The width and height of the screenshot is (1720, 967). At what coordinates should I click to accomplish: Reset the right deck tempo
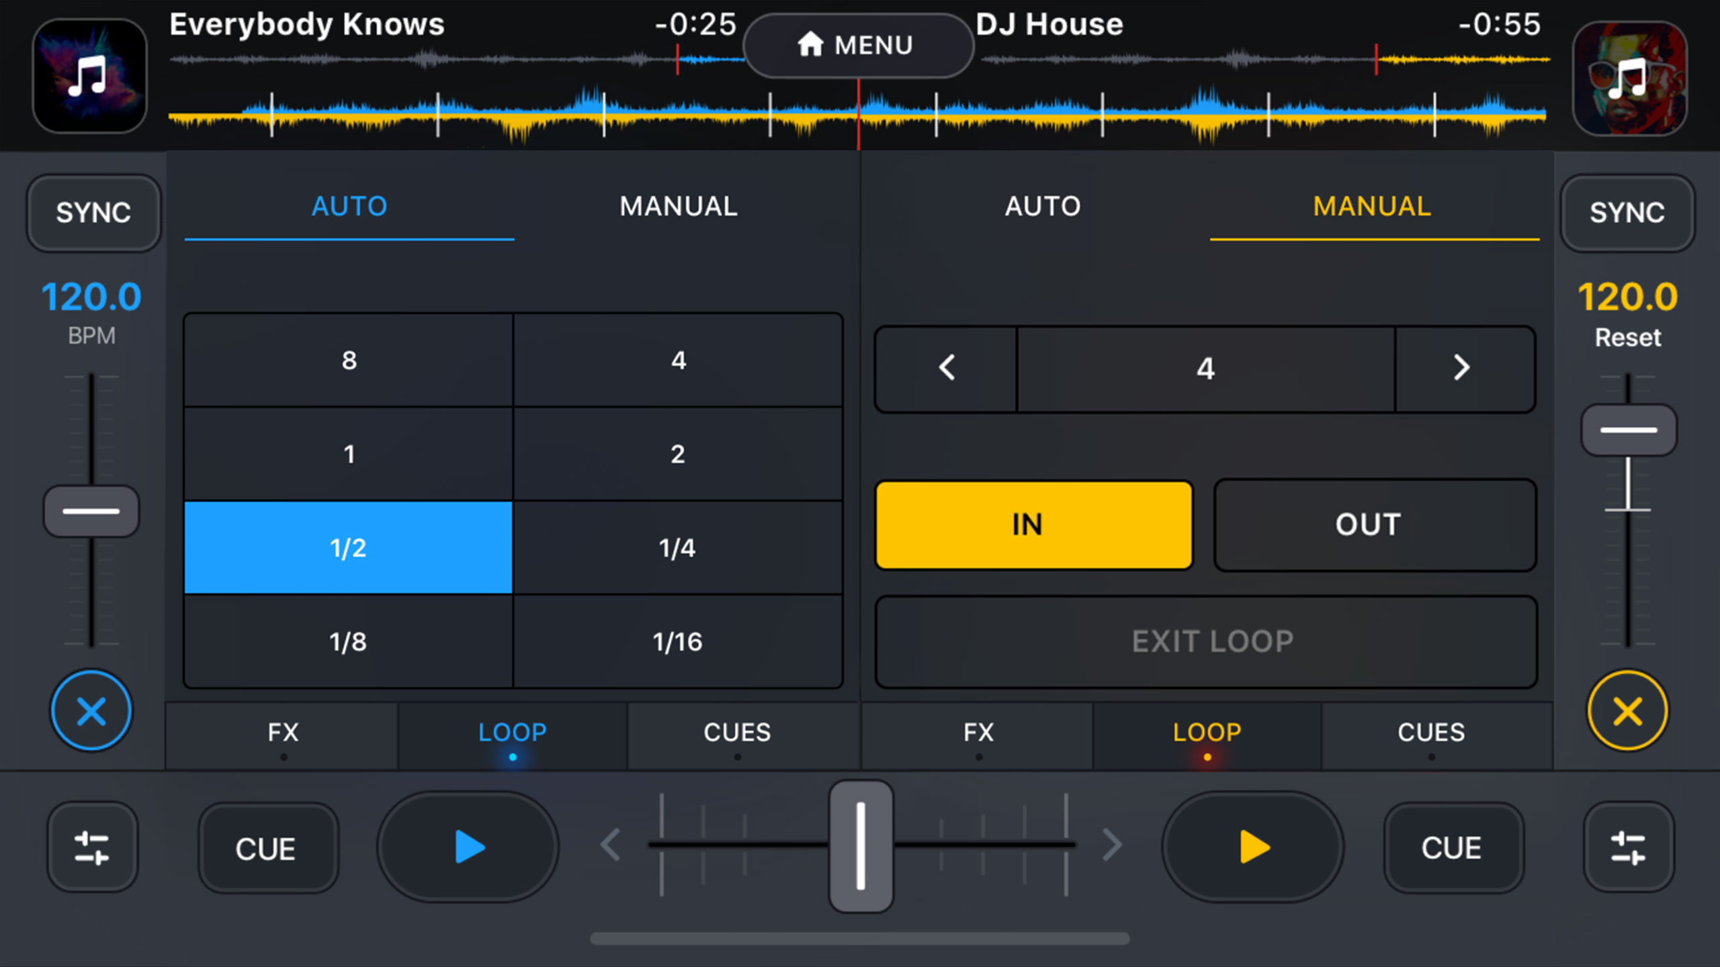(1628, 337)
